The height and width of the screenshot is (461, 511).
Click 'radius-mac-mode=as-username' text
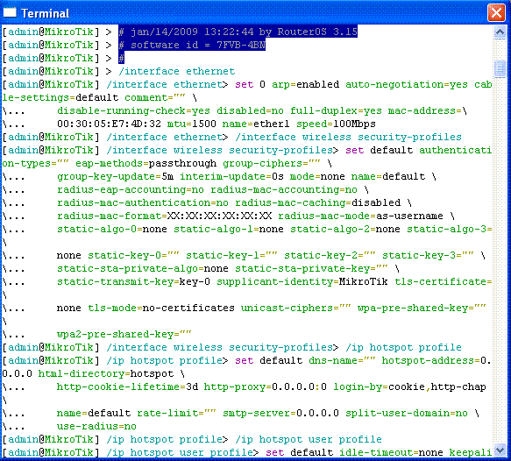pos(360,216)
